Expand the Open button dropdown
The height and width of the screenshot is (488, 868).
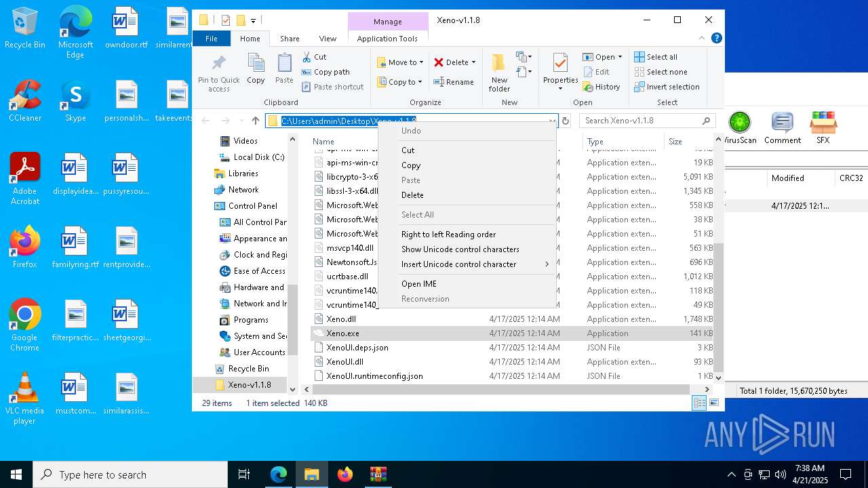pyautogui.click(x=620, y=57)
